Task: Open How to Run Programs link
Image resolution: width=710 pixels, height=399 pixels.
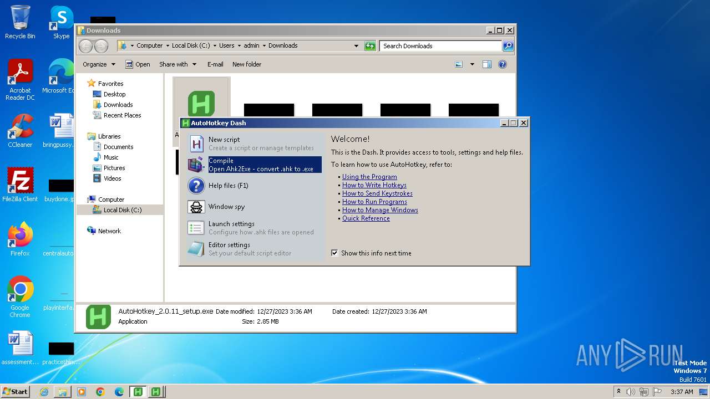Action: [x=374, y=202]
